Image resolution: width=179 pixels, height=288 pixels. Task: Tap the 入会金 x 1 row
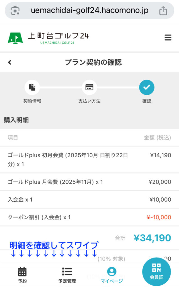pos(89,200)
